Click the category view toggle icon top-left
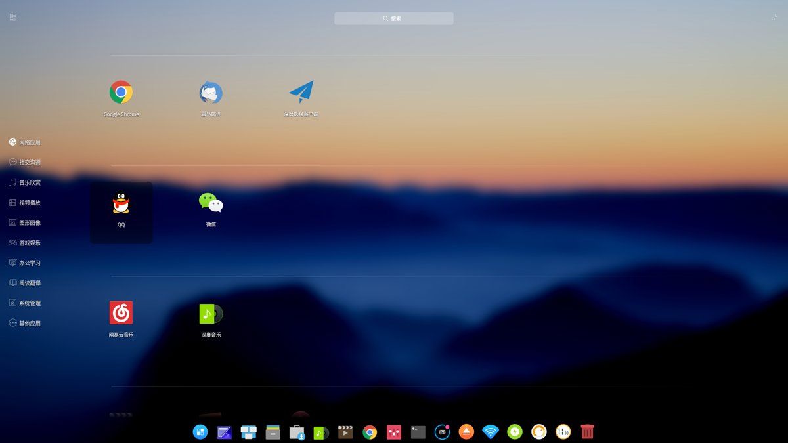 coord(13,17)
